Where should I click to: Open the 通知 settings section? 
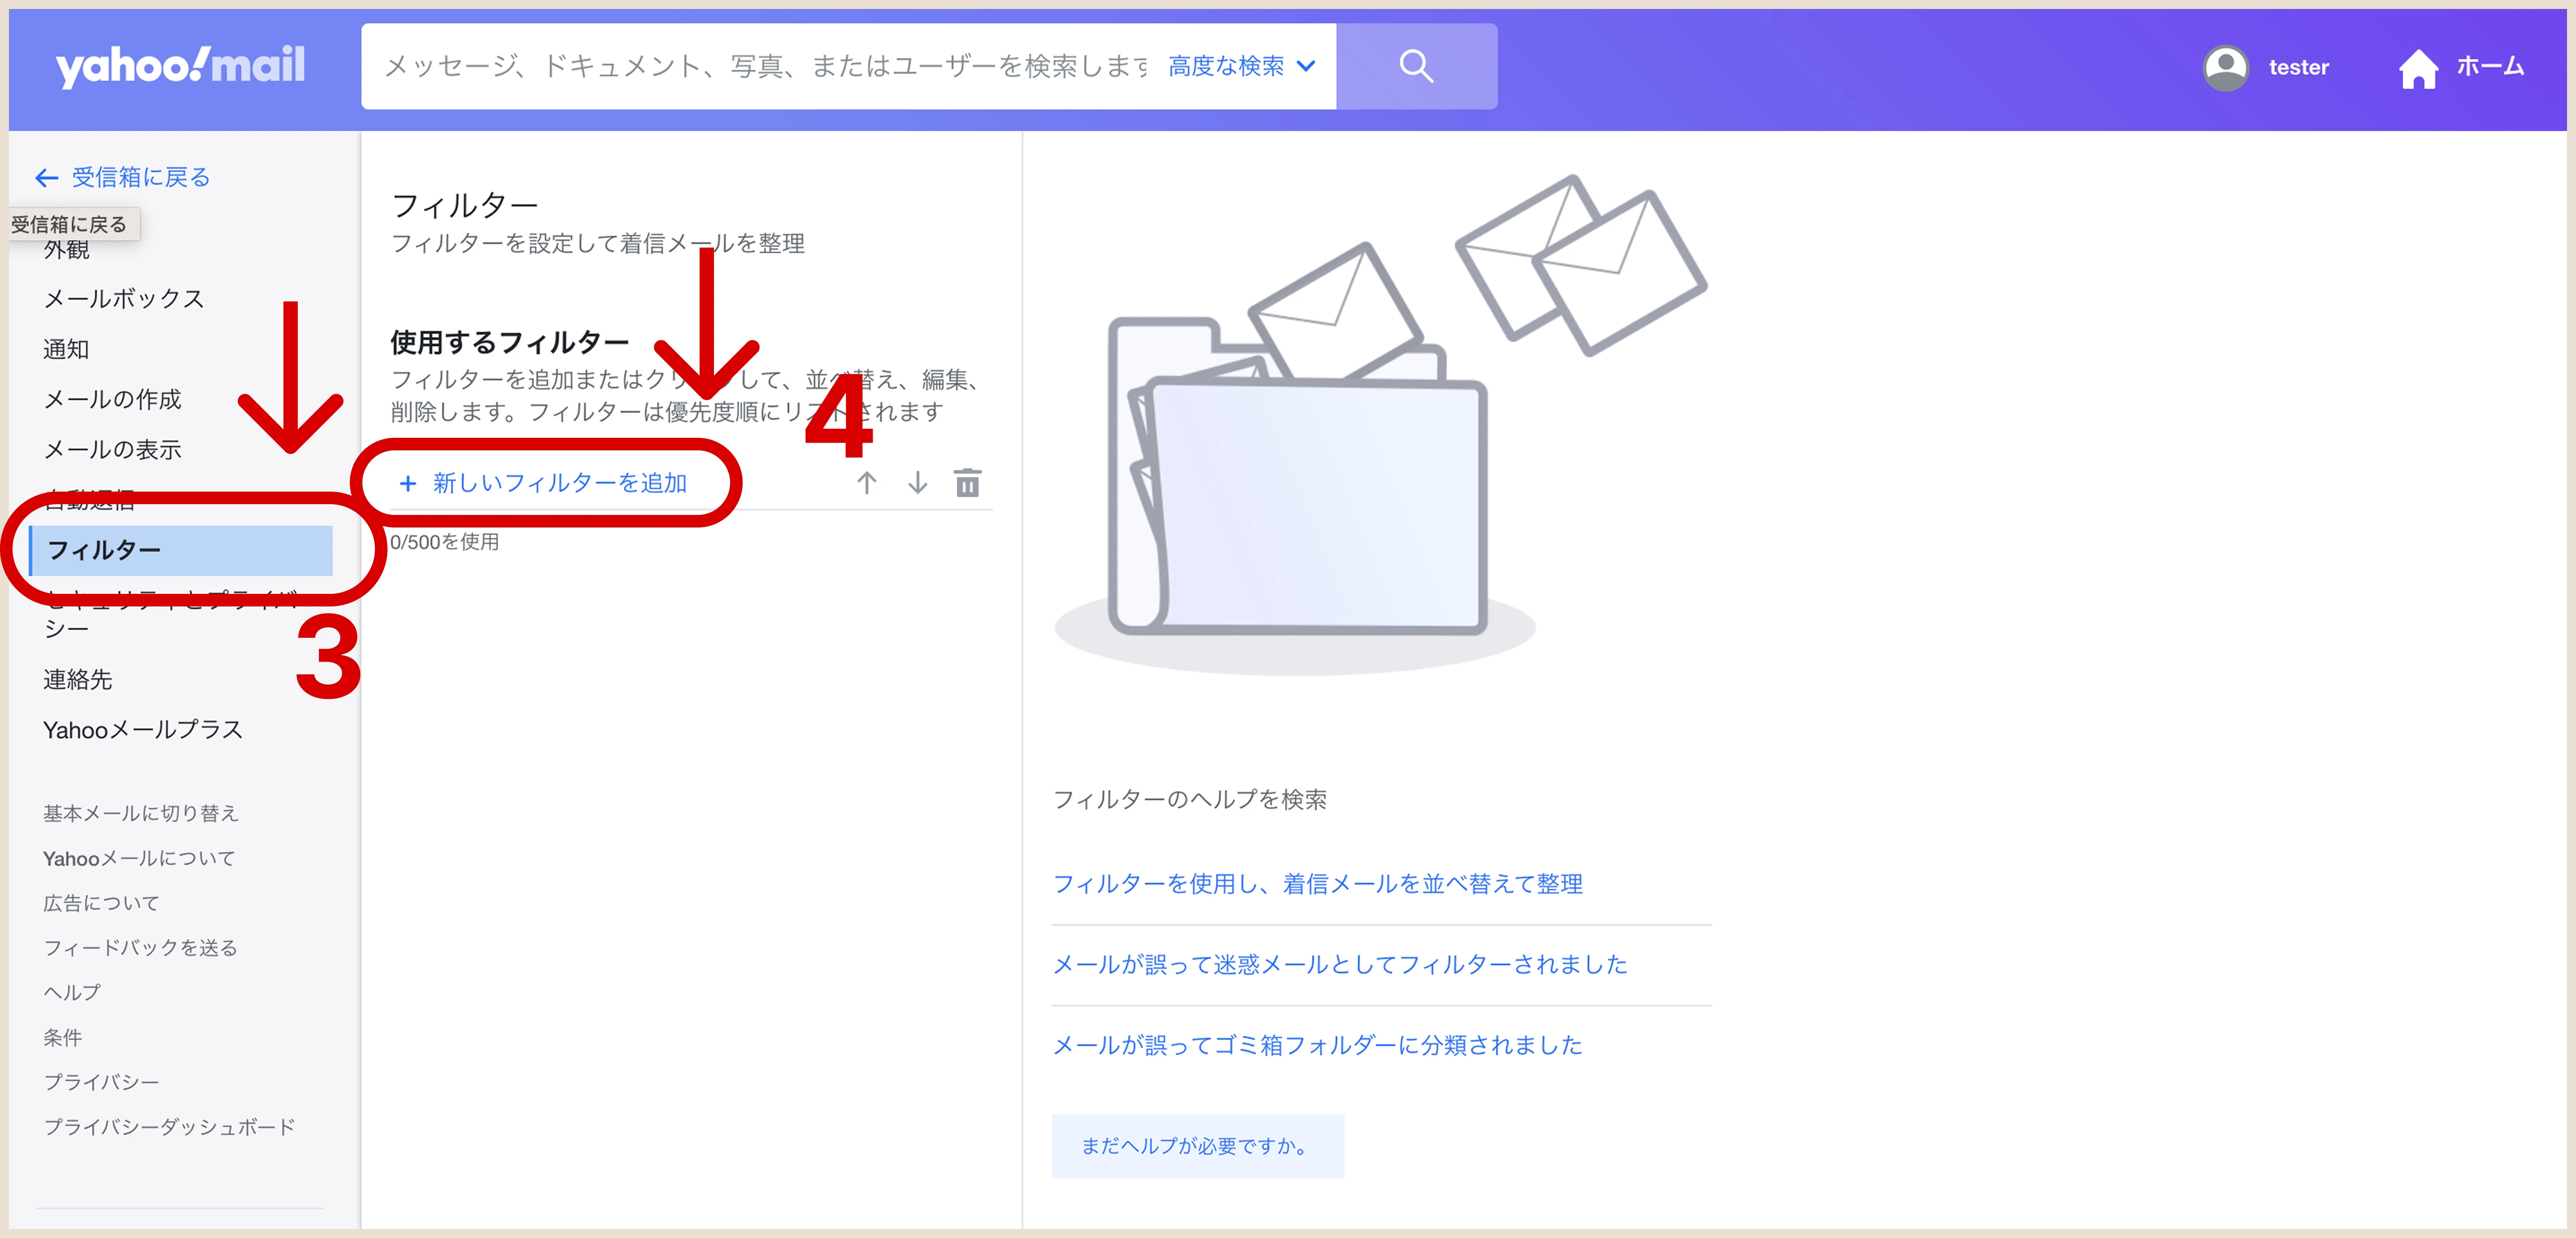click(67, 349)
